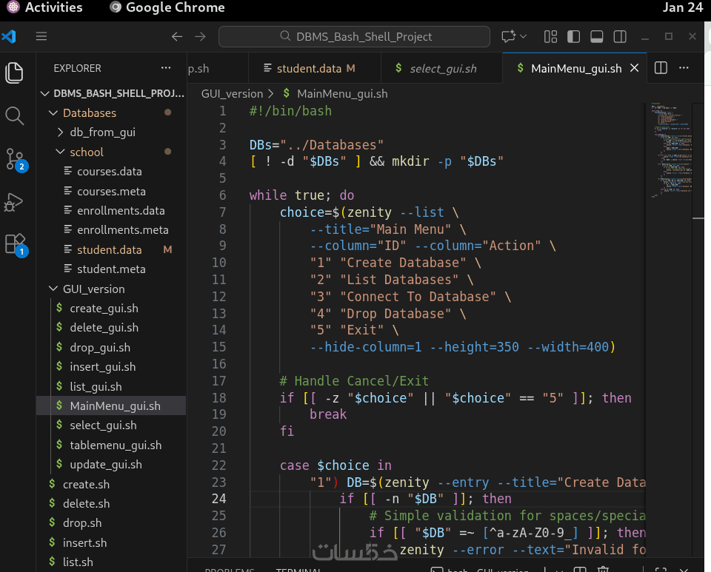
Task: Open the Run and Debug view
Action: (x=15, y=201)
